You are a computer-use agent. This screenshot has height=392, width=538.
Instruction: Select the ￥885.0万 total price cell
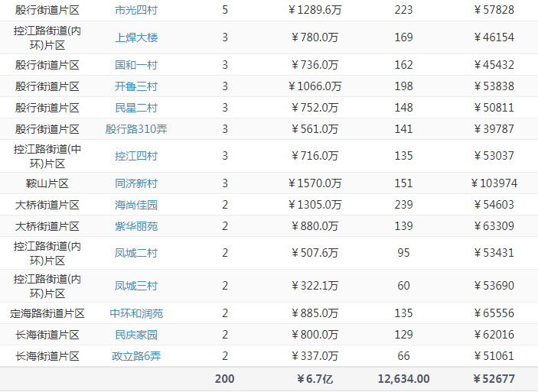(315, 313)
